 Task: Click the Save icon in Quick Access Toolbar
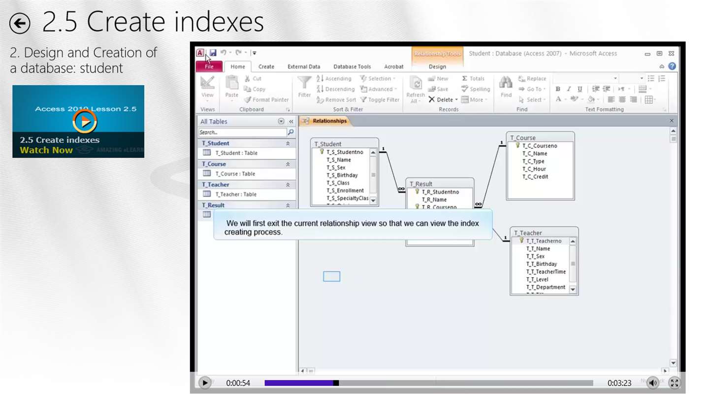coord(213,53)
